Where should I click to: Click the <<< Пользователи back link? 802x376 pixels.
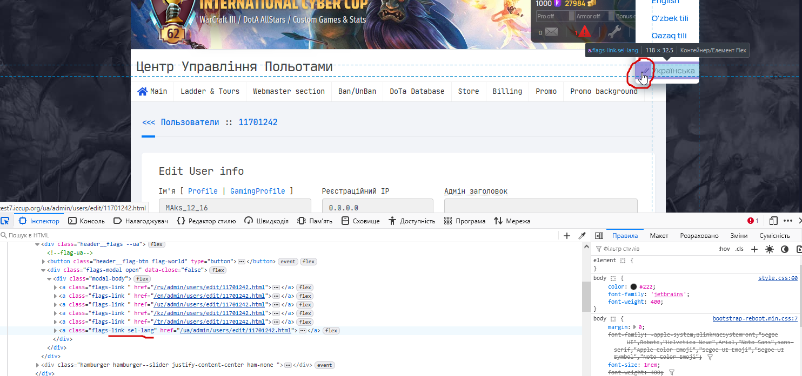point(181,122)
